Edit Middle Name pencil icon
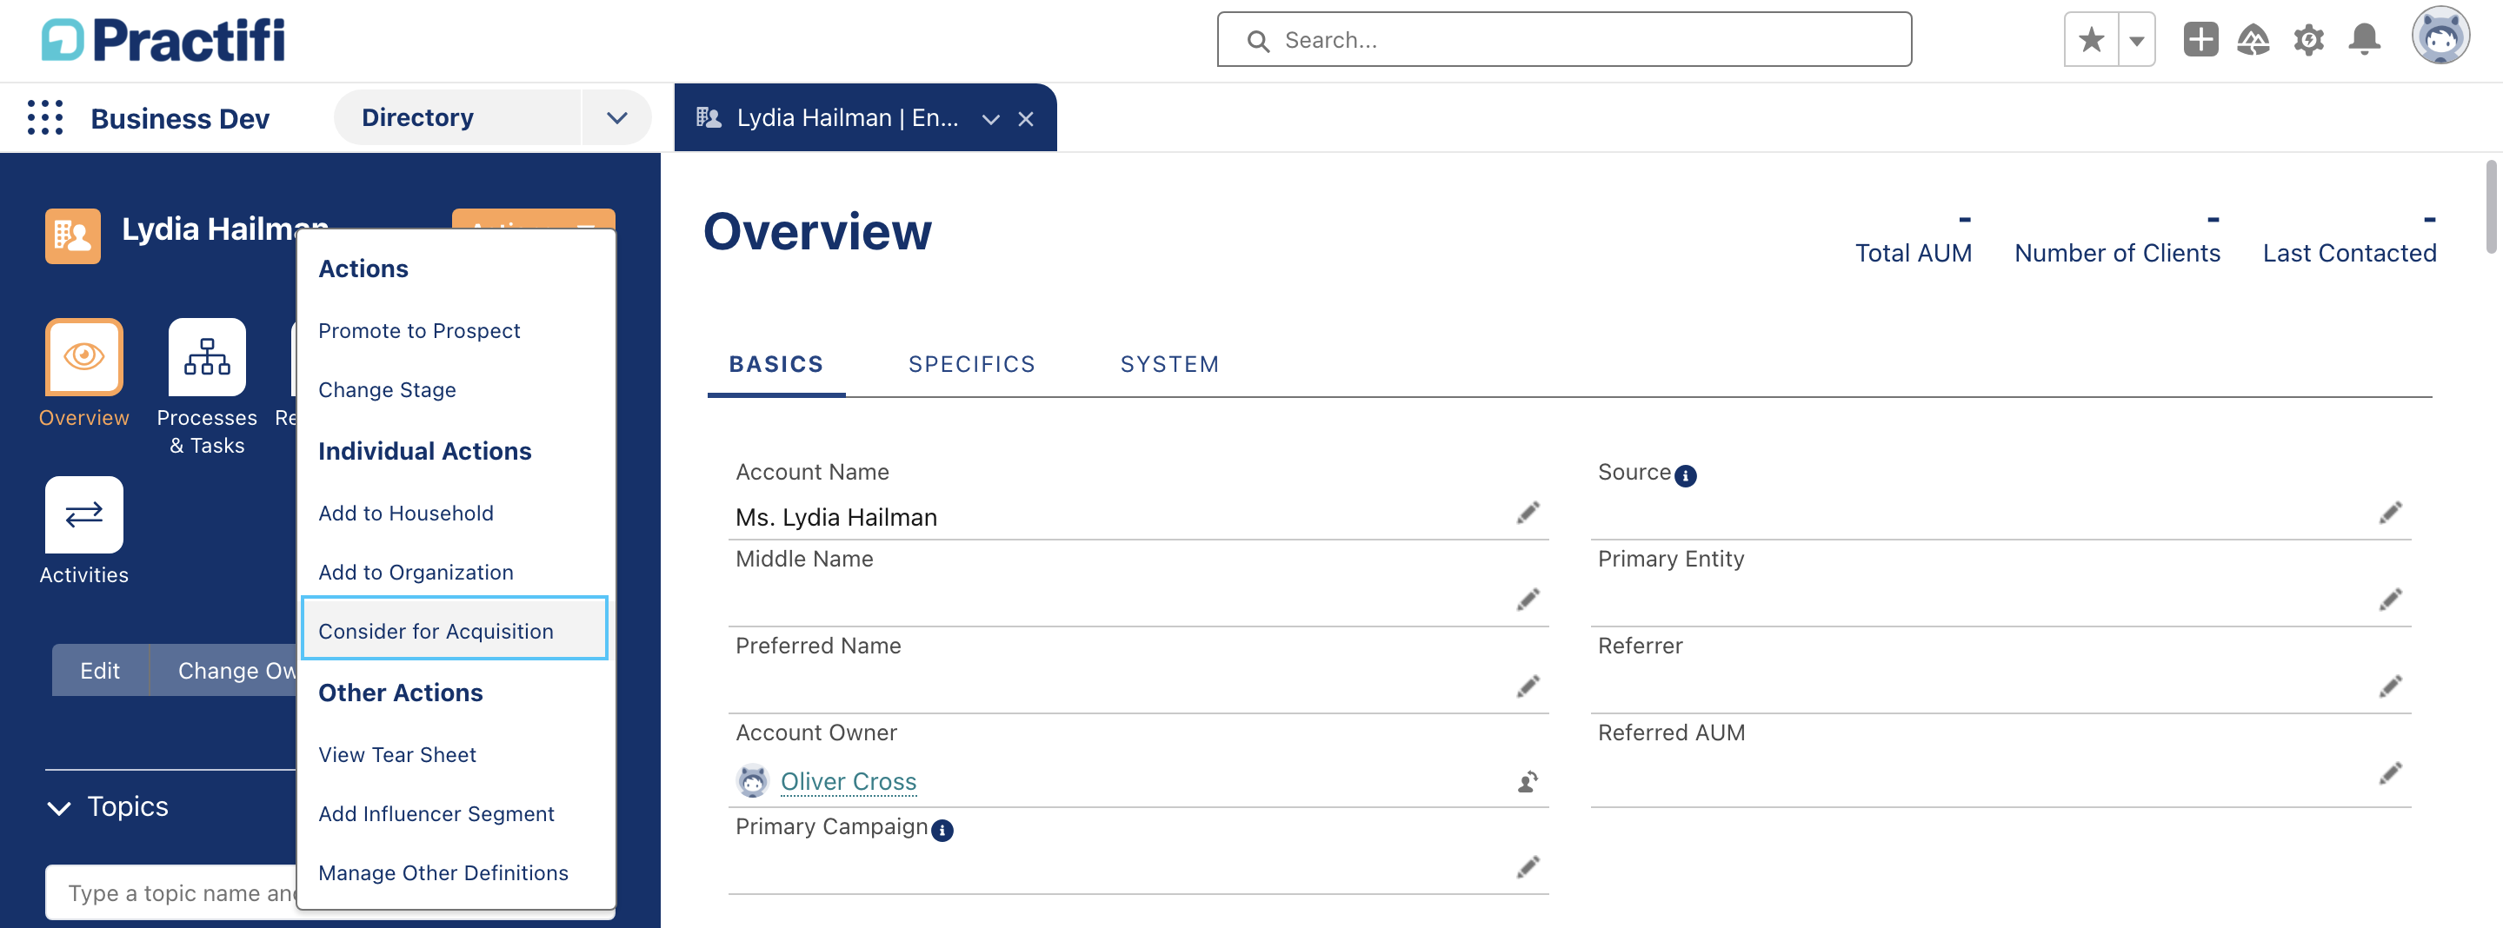Viewport: 2503px width, 928px height. pyautogui.click(x=1527, y=600)
